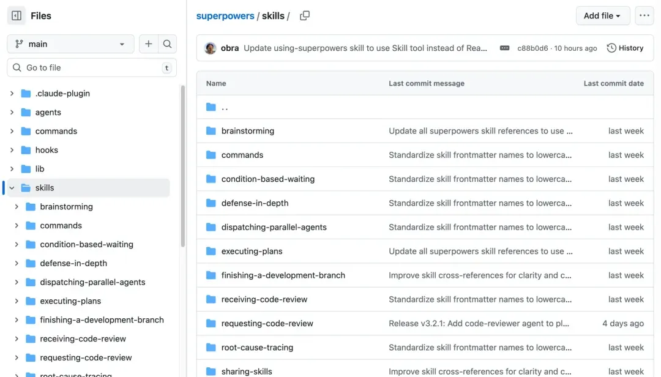
Task: Click the folder icon beside root-cause-tracing row
Action: (x=211, y=348)
